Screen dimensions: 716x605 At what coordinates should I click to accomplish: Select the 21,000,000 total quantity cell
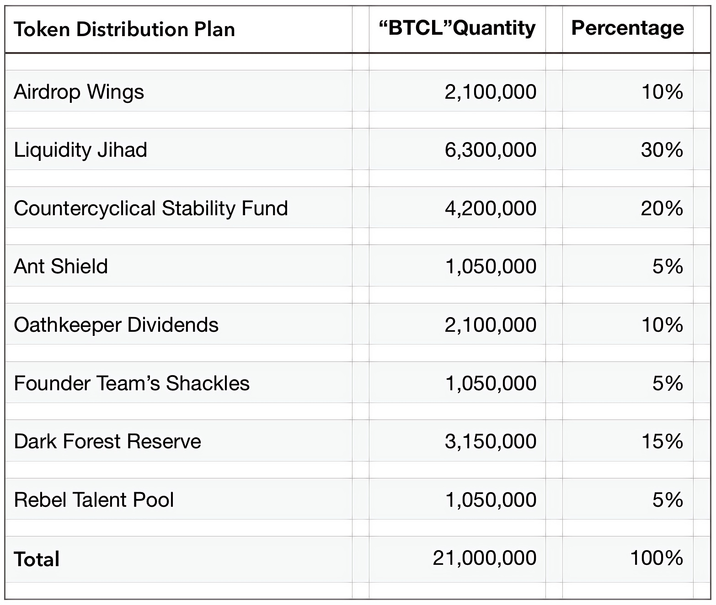pyautogui.click(x=485, y=558)
